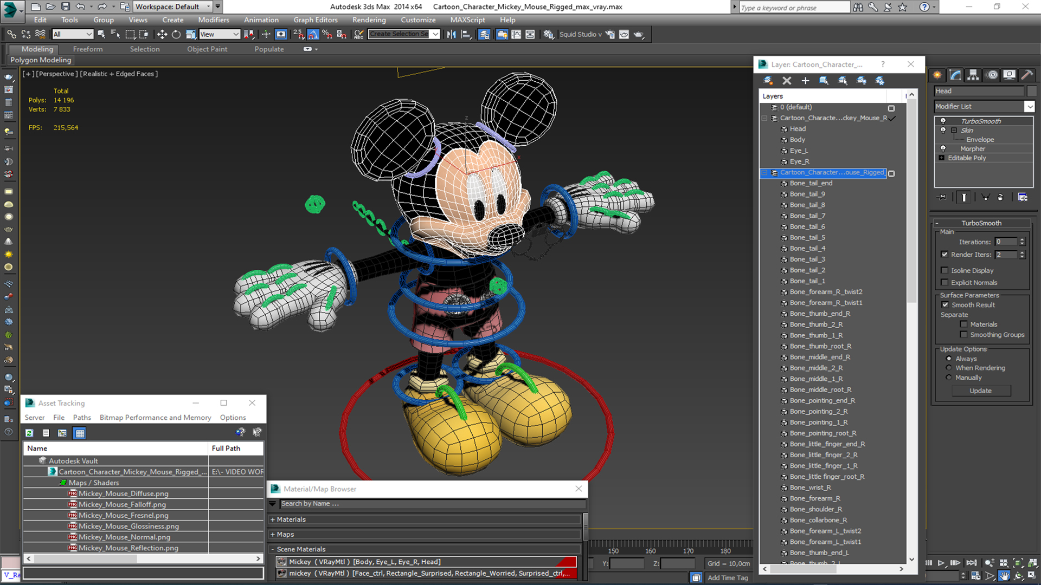Toggle Morpher modifier lightbulb
Screen dimensions: 1041x585
(x=943, y=148)
